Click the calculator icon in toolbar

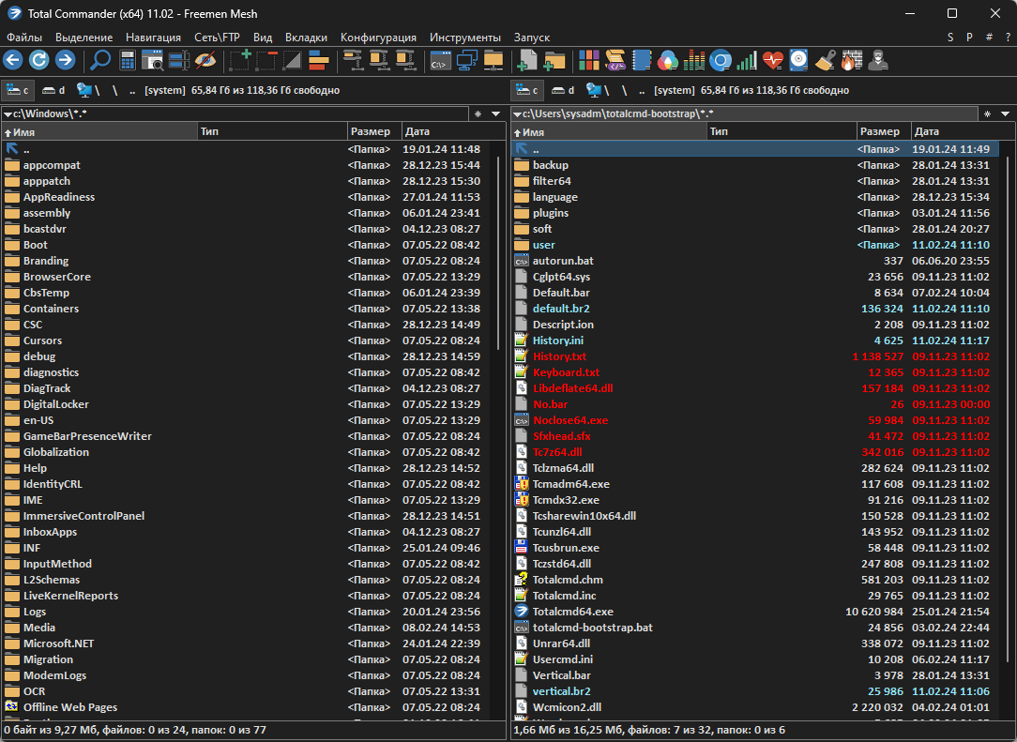127,61
